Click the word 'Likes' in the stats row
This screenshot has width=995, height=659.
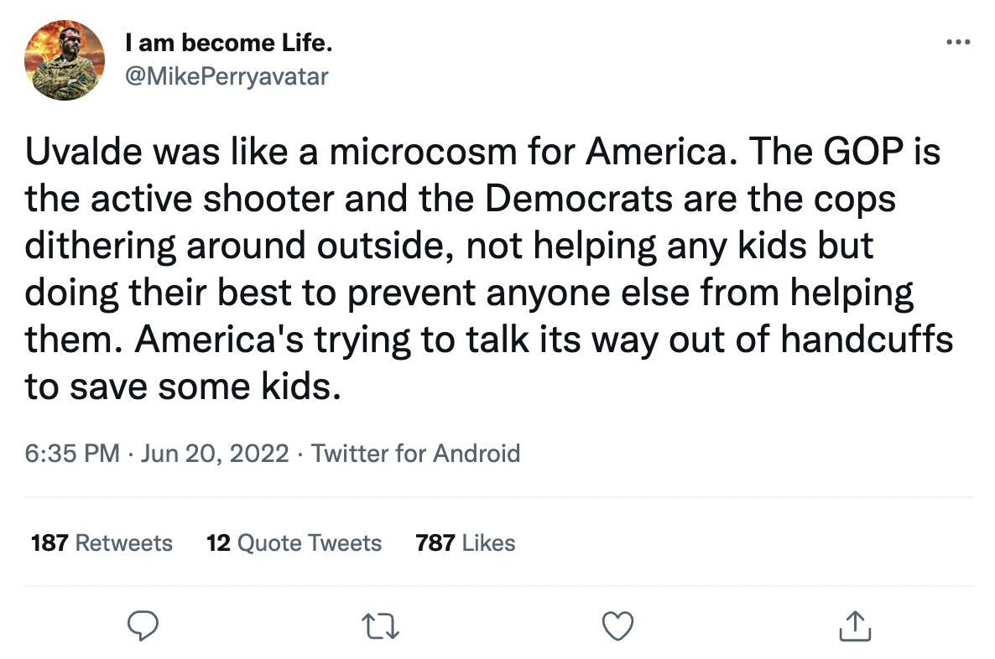point(488,542)
